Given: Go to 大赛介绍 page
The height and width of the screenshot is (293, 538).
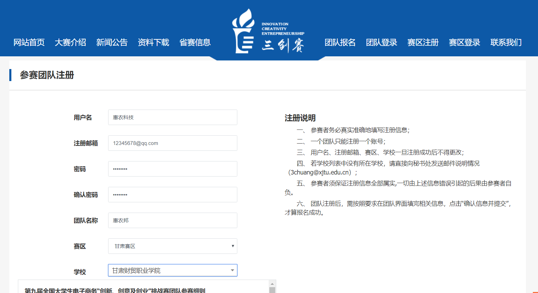Looking at the screenshot, I should point(70,43).
